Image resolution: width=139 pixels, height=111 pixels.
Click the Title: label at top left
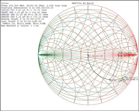[5, 3]
